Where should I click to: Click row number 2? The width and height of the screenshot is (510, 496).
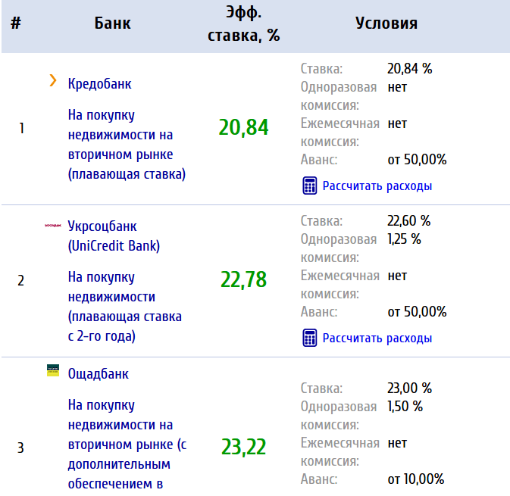pos(20,280)
